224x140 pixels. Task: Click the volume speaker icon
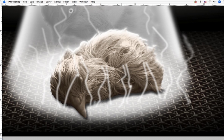(x=214, y=2)
